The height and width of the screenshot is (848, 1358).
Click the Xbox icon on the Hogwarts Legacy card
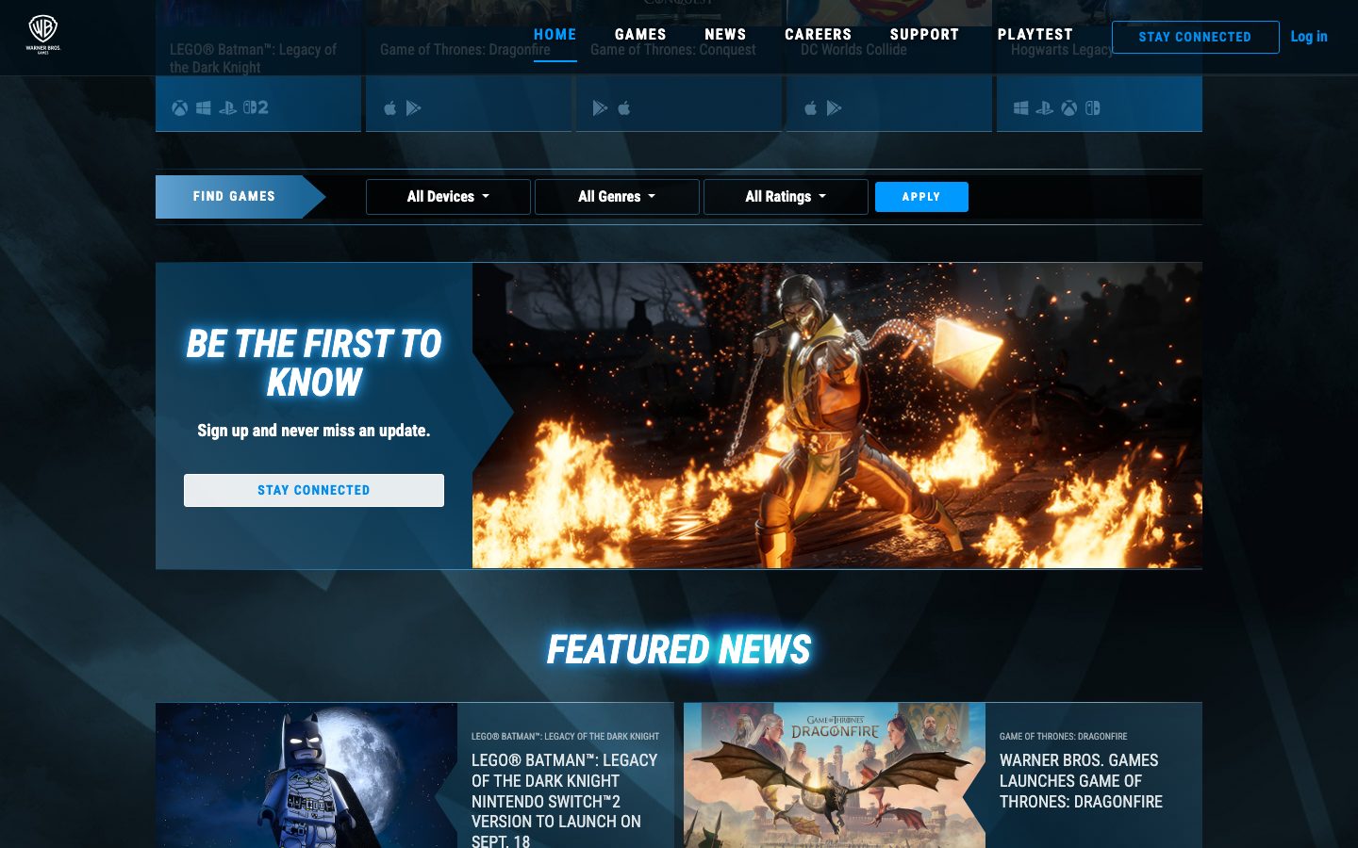pyautogui.click(x=1068, y=108)
